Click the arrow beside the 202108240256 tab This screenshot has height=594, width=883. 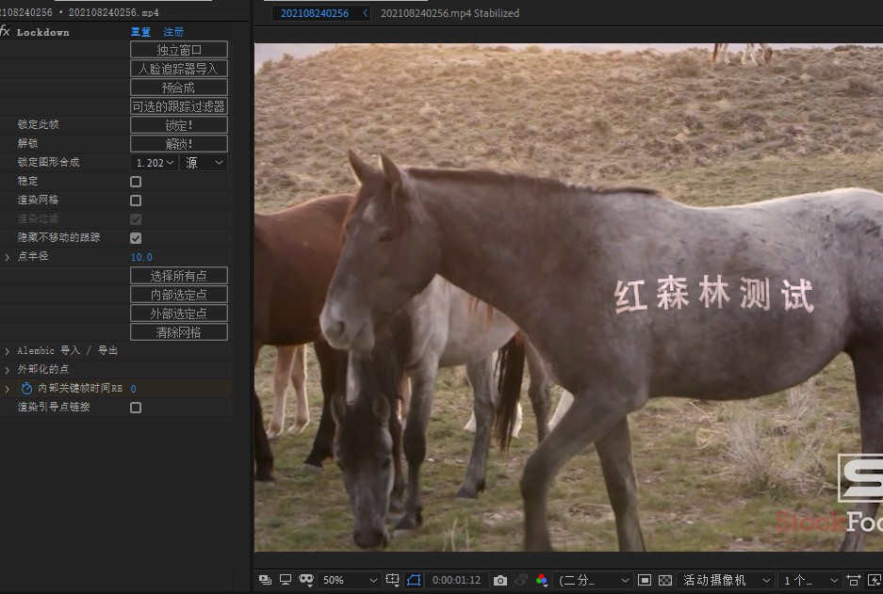coord(365,13)
